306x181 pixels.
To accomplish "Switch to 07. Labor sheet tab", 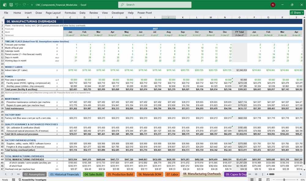I will click(x=172, y=174).
